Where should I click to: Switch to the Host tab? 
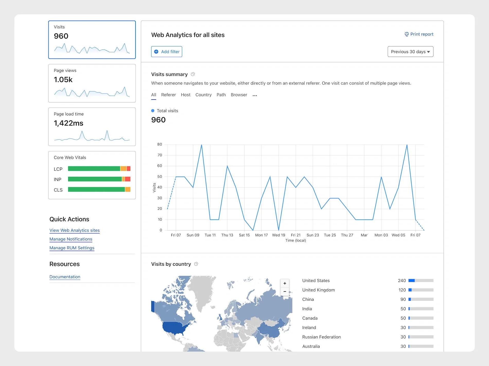pyautogui.click(x=186, y=95)
